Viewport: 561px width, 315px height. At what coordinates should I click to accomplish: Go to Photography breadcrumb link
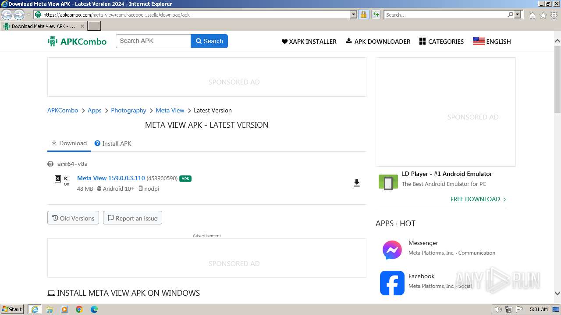(x=128, y=110)
